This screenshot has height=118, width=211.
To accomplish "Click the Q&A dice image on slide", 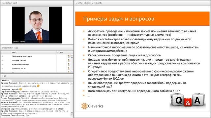I will click(x=188, y=100).
